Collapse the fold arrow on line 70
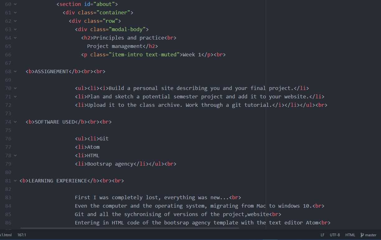Screen dimensions: 381x240 pos(15,88)
